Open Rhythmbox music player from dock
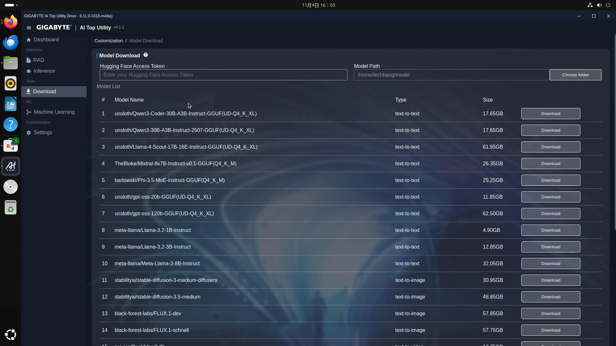Screen dimensions: 616x346 pos(11,83)
